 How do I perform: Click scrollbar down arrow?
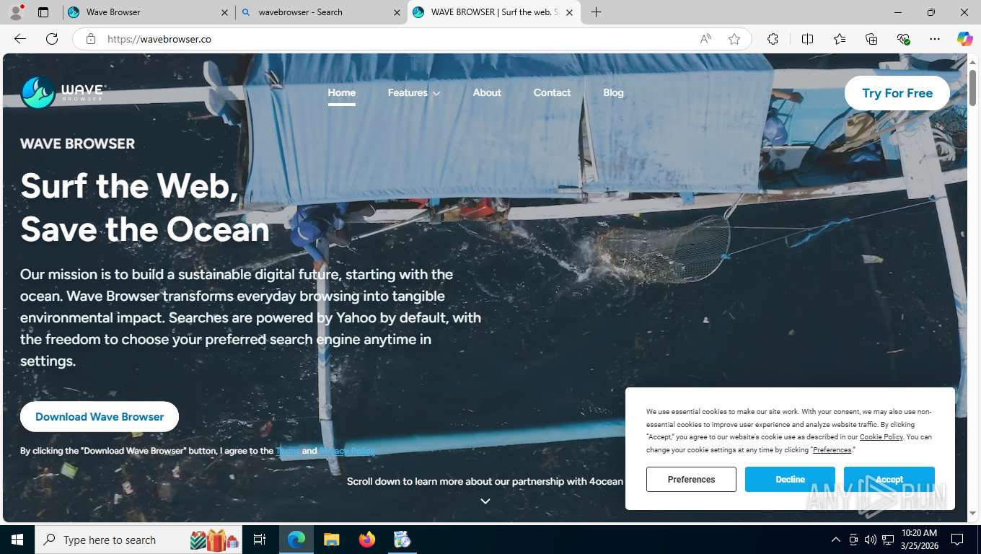(973, 513)
